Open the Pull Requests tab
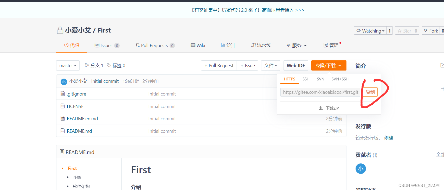 tap(155, 45)
